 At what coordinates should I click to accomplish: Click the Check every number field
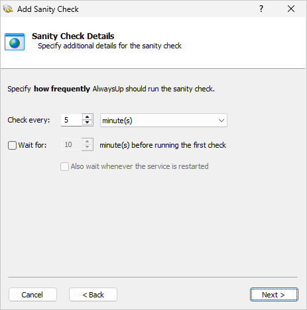(72, 120)
